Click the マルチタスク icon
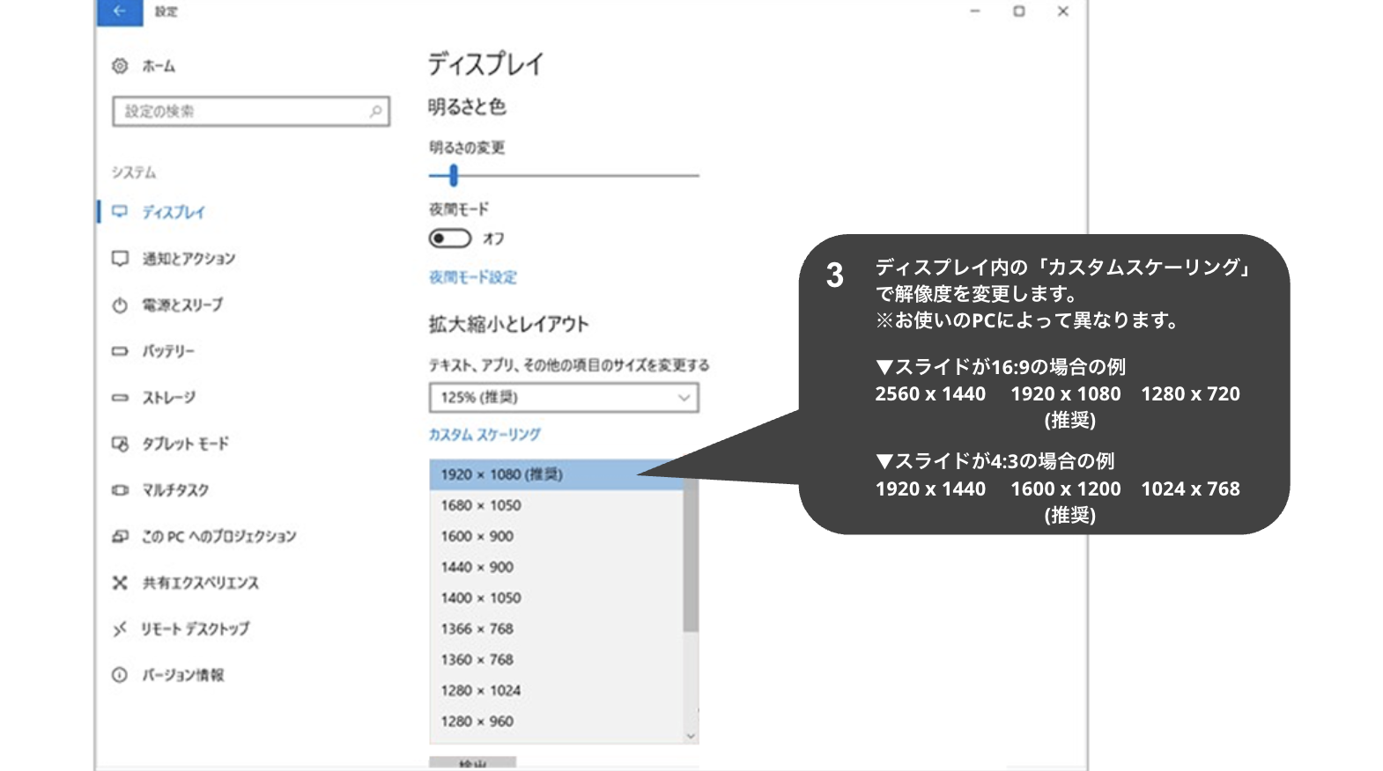1383x771 pixels. click(x=121, y=490)
